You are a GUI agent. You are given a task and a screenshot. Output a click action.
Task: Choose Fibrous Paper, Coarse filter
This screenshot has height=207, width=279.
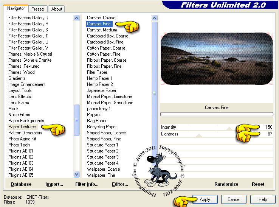tap(107, 60)
